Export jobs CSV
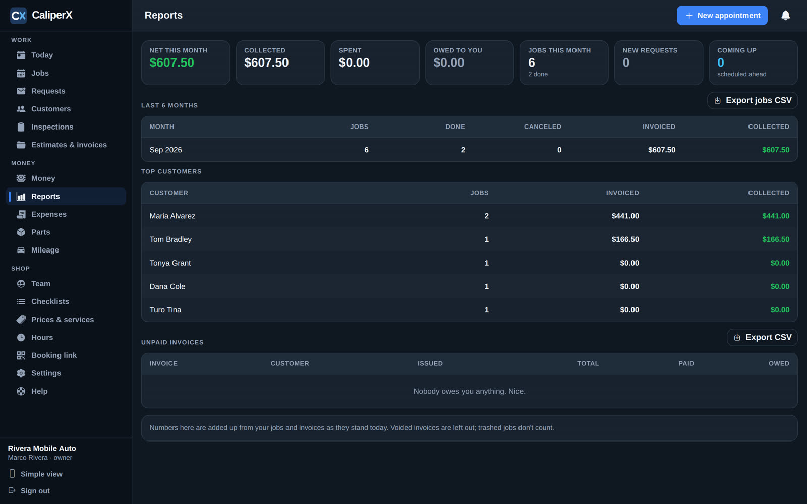Image resolution: width=807 pixels, height=504 pixels. click(x=752, y=100)
